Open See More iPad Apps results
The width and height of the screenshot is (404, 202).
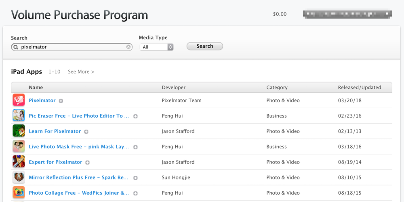[x=81, y=72]
